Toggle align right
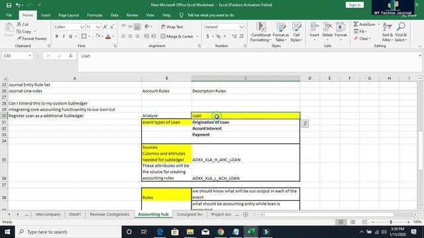Image resolution: width=424 pixels, height=238 pixels. 137,36
